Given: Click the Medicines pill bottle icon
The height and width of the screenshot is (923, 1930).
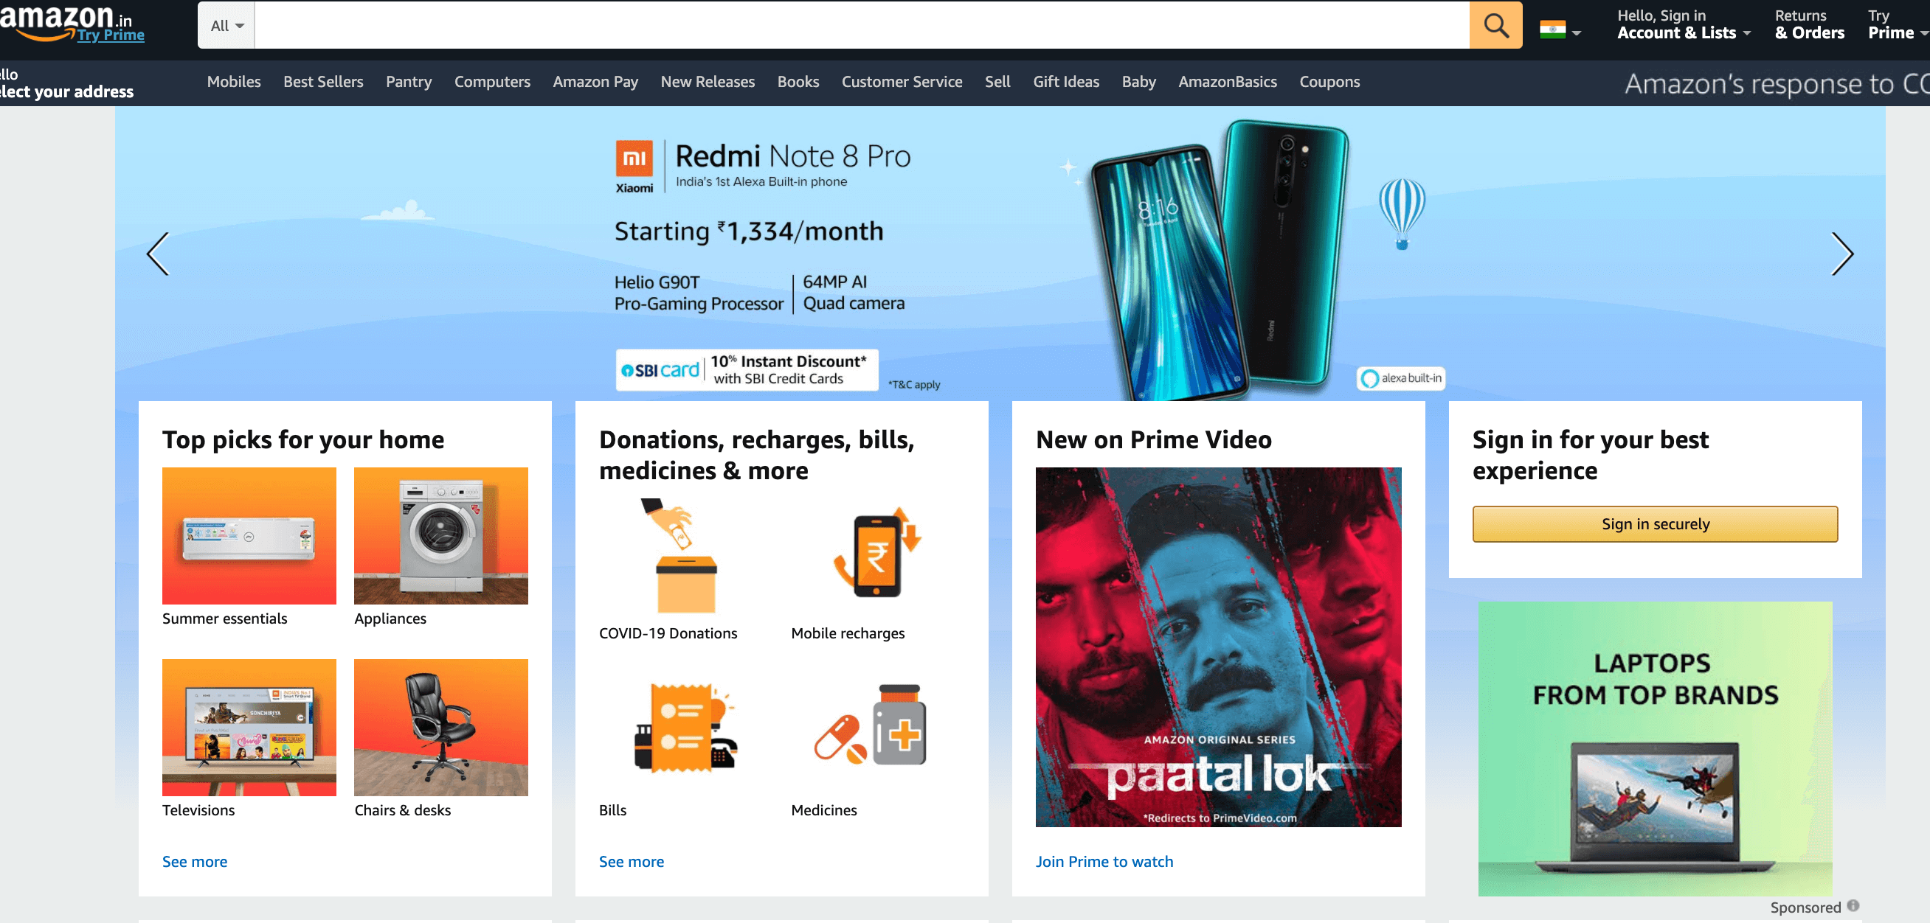Looking at the screenshot, I should tap(870, 725).
